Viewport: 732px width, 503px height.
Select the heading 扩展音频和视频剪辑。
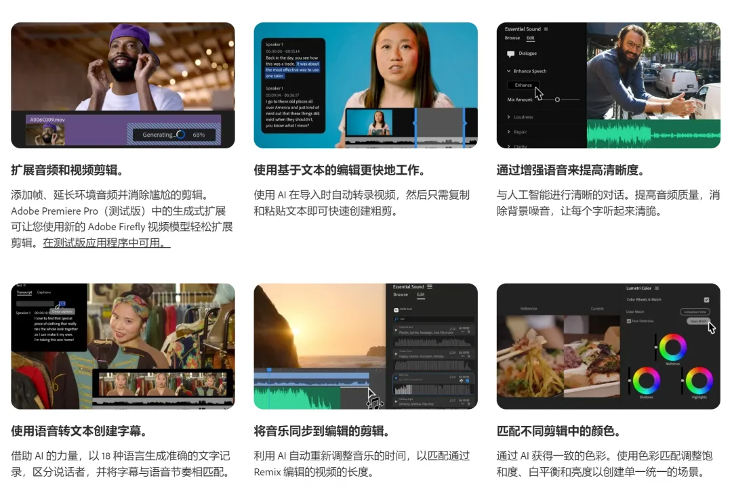68,170
